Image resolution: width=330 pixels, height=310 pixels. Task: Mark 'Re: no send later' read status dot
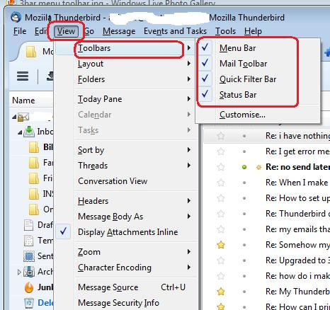click(244, 167)
